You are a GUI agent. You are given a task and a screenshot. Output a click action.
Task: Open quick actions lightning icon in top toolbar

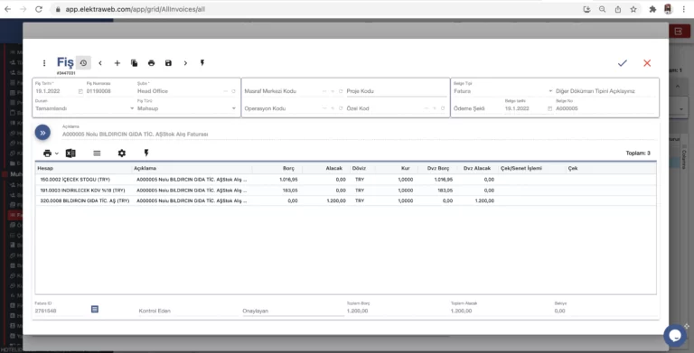point(202,63)
